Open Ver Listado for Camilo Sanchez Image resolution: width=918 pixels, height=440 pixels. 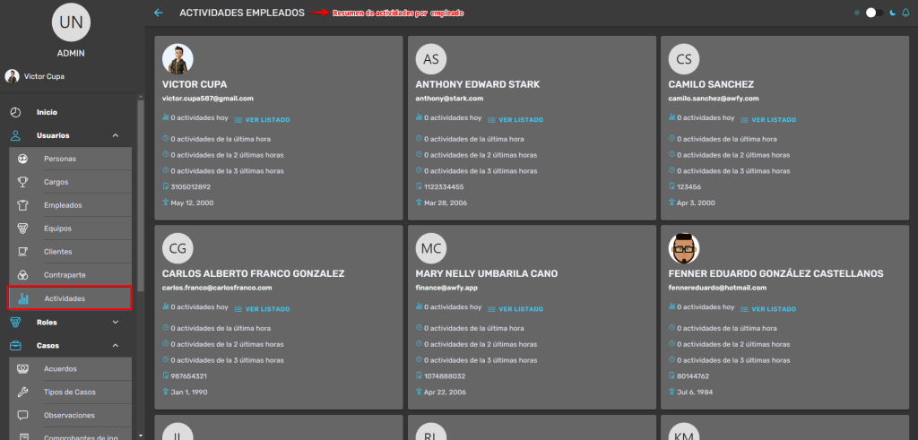pos(768,120)
